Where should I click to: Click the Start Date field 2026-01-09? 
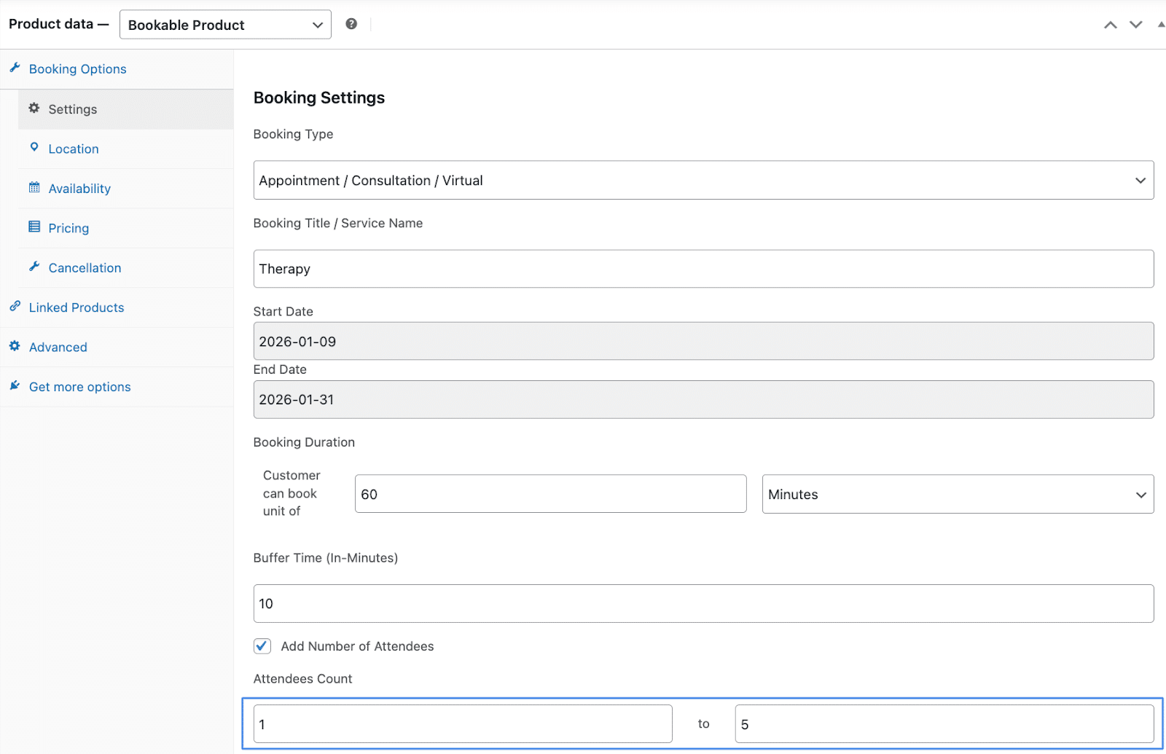(703, 341)
